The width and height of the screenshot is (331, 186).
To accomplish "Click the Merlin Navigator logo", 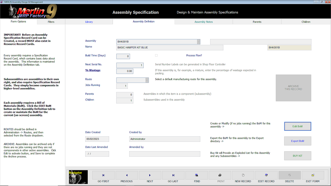I will click(78, 177).
